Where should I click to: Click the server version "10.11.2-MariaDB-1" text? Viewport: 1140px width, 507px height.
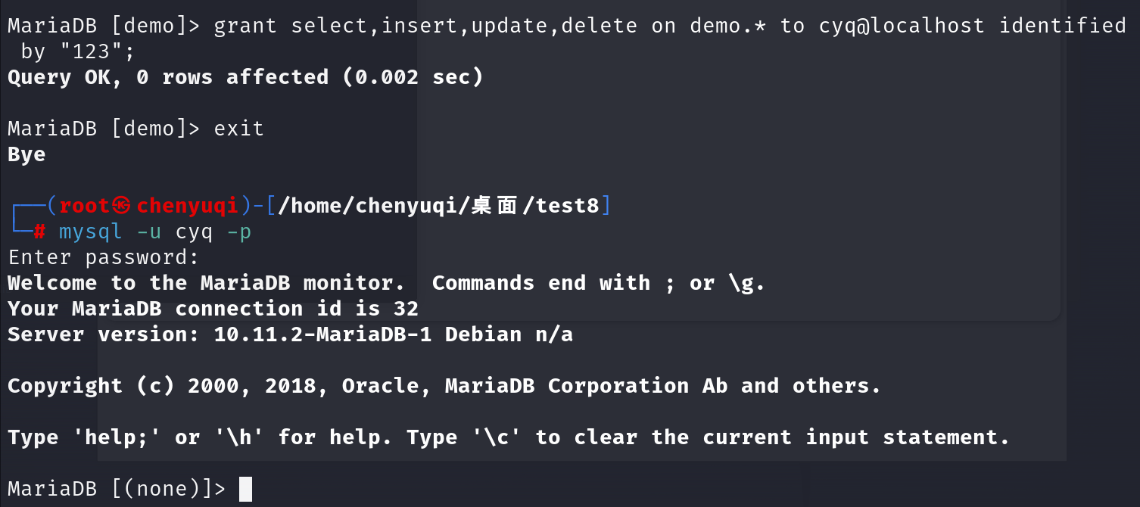322,334
